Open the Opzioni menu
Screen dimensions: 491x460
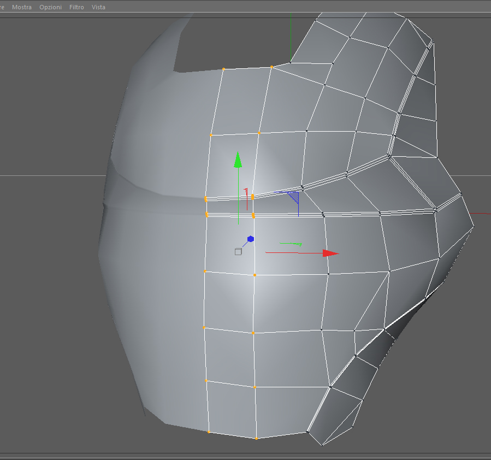click(50, 7)
